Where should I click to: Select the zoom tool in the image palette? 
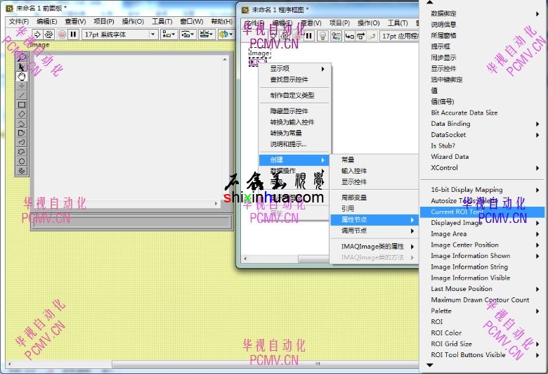point(22,58)
